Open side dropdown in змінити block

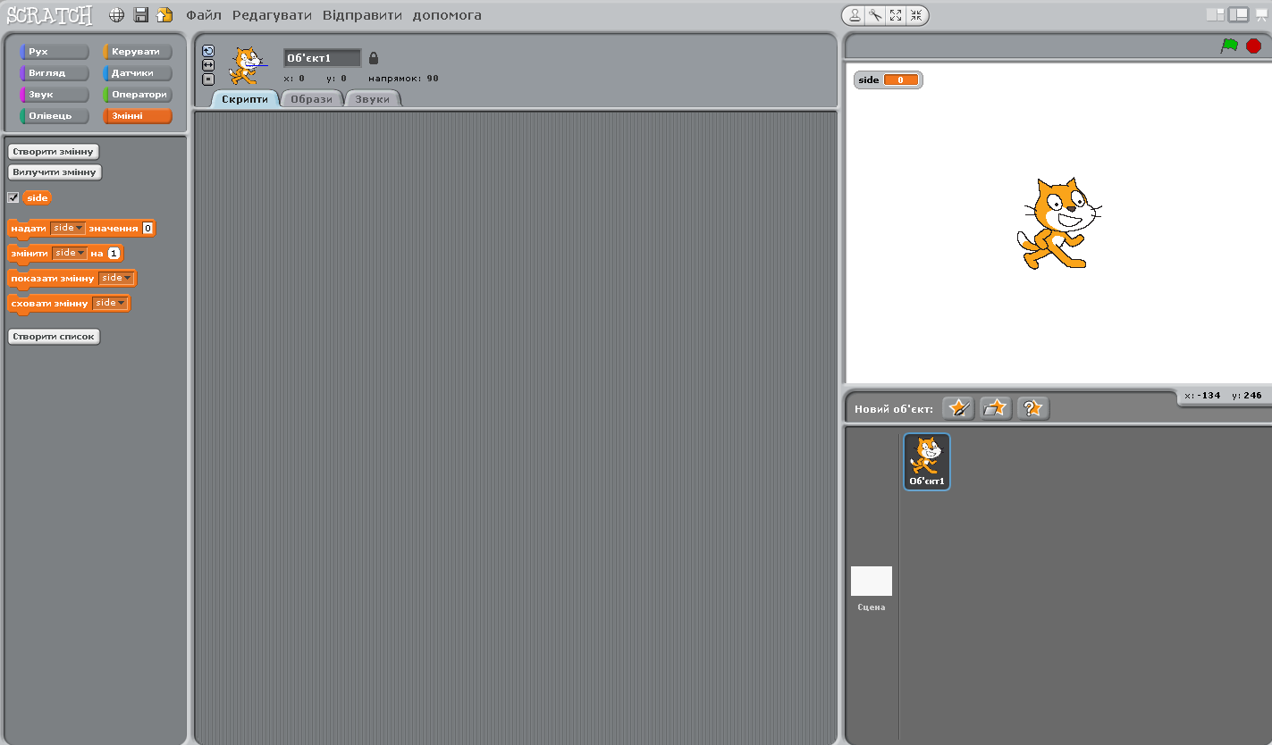(70, 254)
